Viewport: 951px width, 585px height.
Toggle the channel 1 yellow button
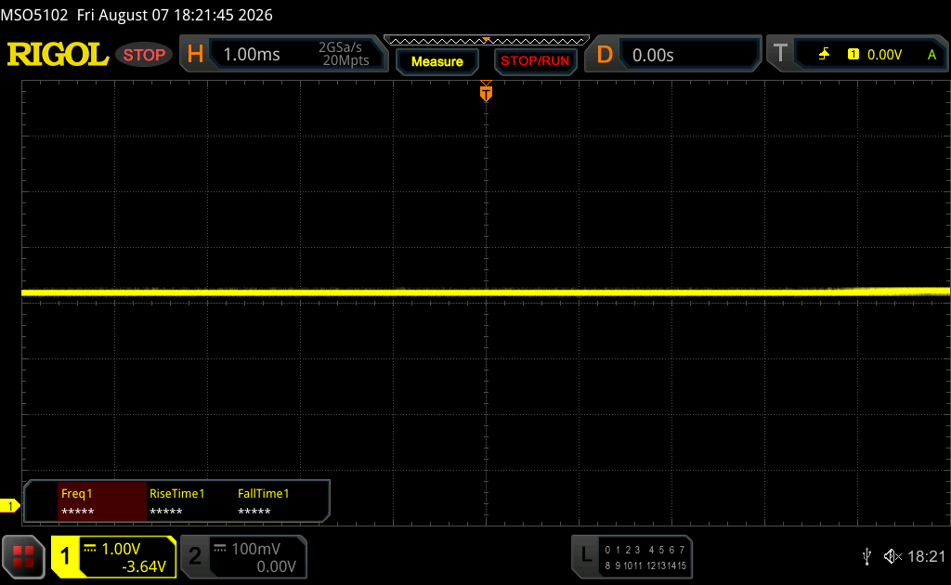pos(65,556)
